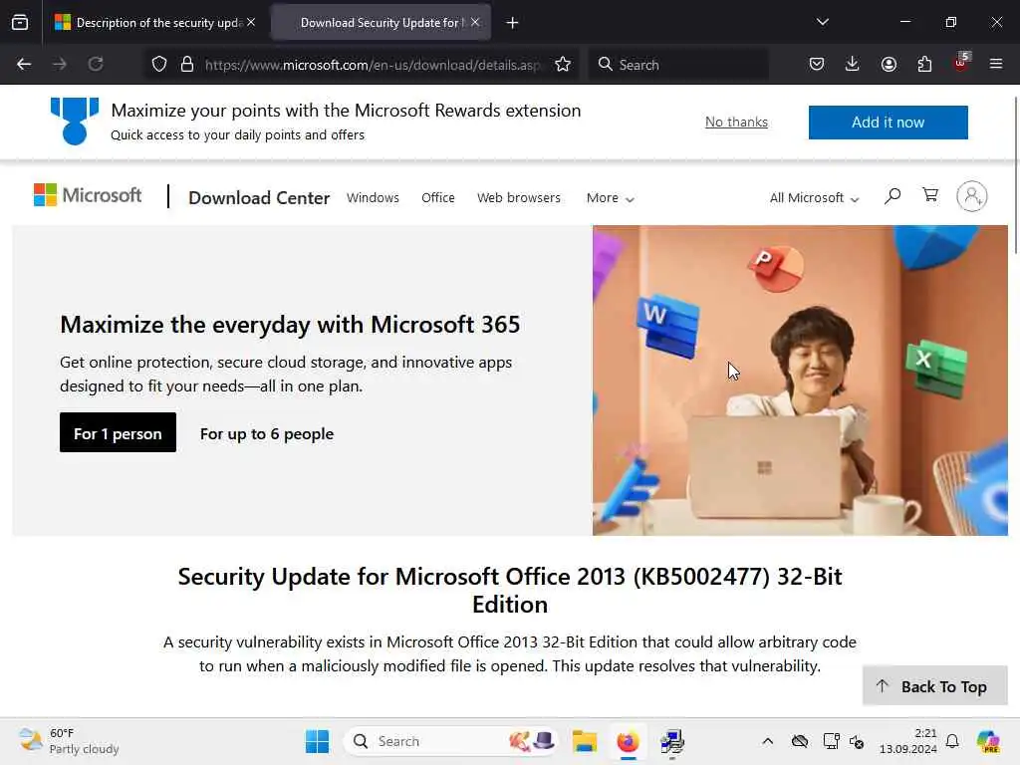This screenshot has width=1020, height=765.
Task: Choose the 'For 1 person' button
Action: (x=118, y=432)
